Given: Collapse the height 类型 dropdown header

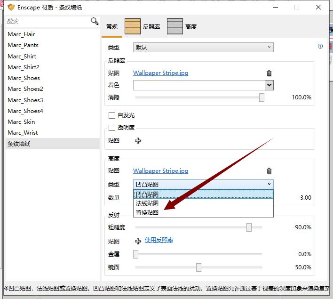Looking at the screenshot, I should (203, 184).
